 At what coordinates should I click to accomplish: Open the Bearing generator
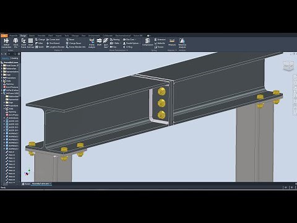point(114,40)
